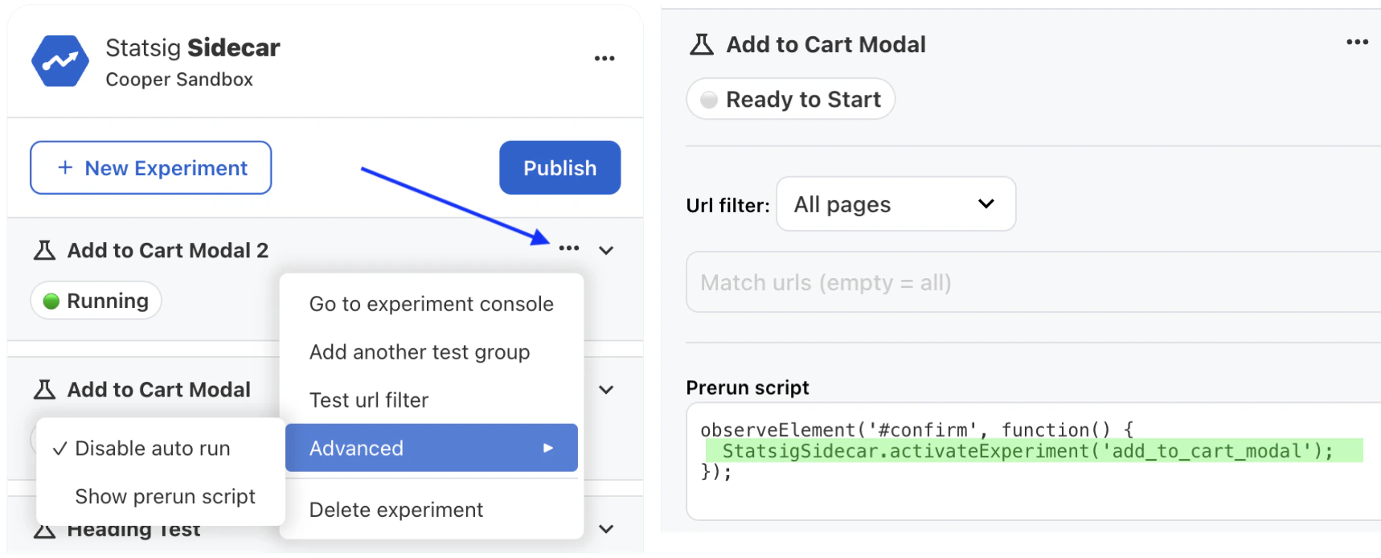The height and width of the screenshot is (558, 1381).
Task: Open the overflow menu on the right panel
Action: 1356,42
